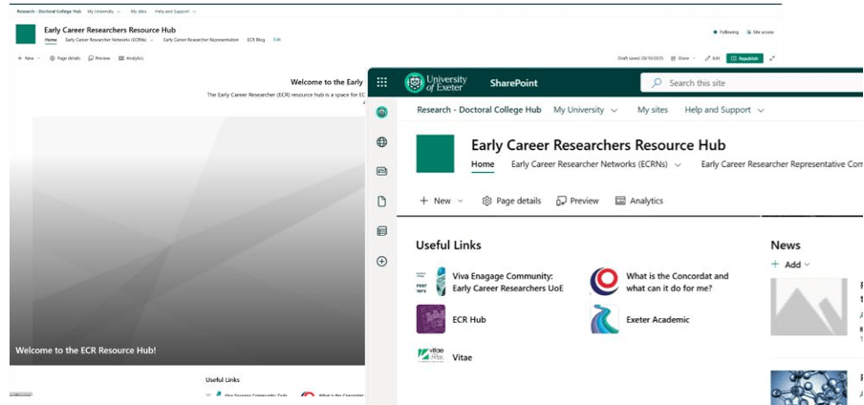Click Viva Engage Community link text

(508, 282)
